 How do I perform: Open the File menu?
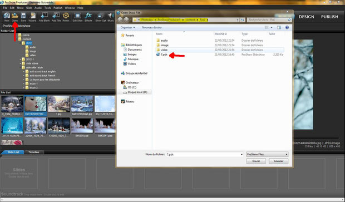click(5, 8)
